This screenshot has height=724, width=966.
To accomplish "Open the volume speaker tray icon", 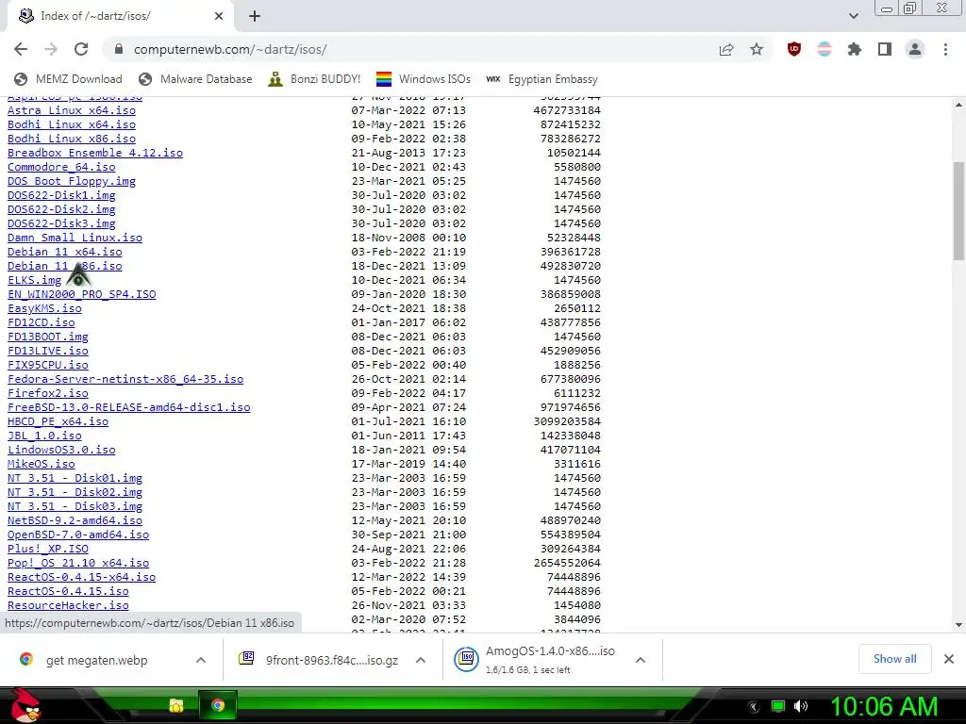I will (x=801, y=706).
